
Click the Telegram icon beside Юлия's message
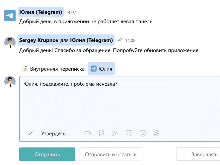tap(10, 16)
